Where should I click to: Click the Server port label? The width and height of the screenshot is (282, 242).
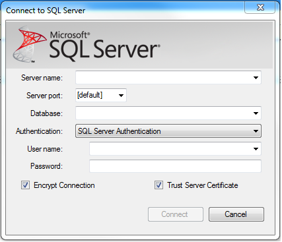44,96
